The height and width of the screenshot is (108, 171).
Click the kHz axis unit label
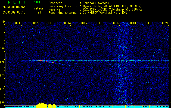tap(2, 22)
